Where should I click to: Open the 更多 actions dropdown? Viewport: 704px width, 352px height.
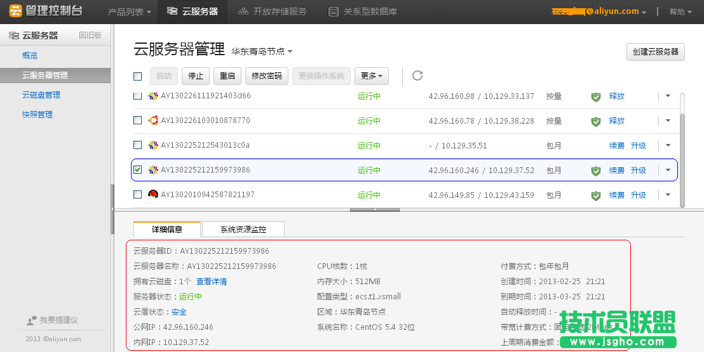(x=371, y=76)
